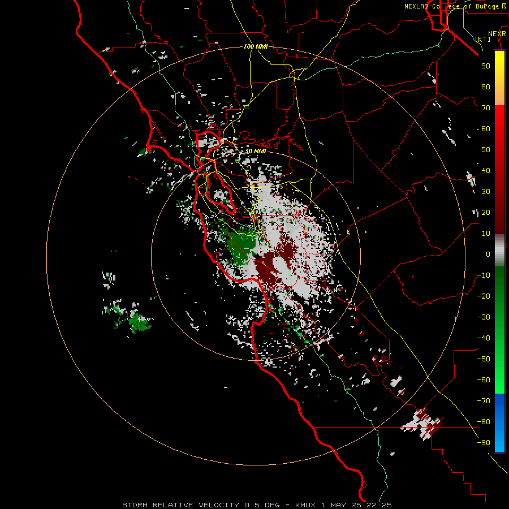Click the -20 value on the velocity scale
Screen dimensions: 509x509
(x=484, y=296)
